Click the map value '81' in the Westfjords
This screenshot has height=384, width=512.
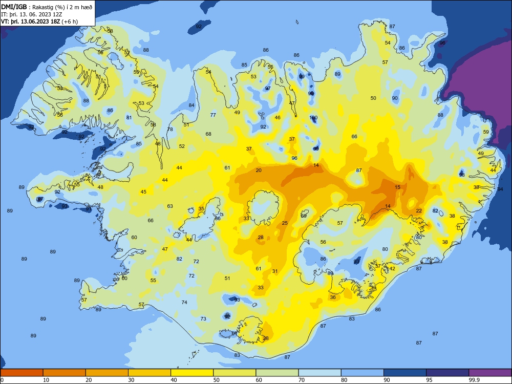(129, 118)
